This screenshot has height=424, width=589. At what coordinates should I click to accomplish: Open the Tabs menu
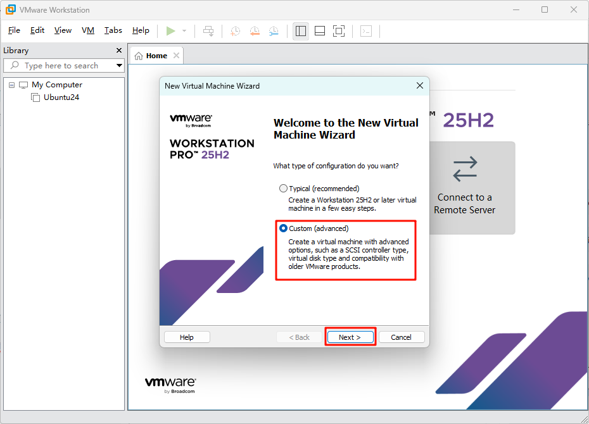(x=113, y=30)
